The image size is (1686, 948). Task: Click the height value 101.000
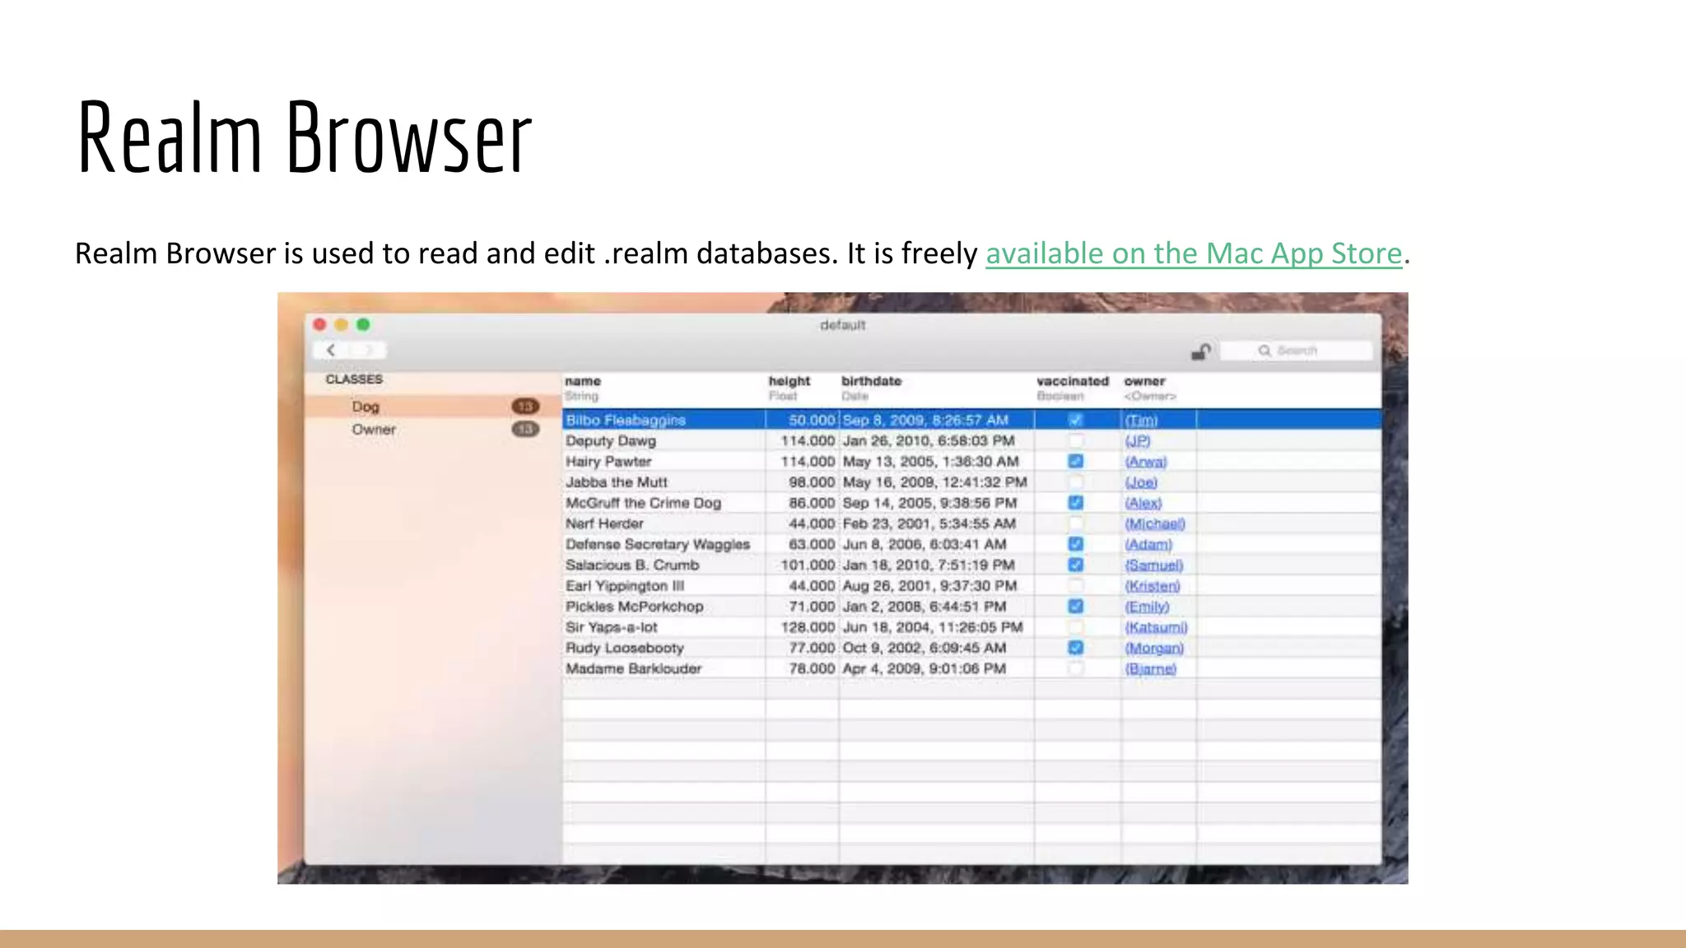tap(808, 565)
